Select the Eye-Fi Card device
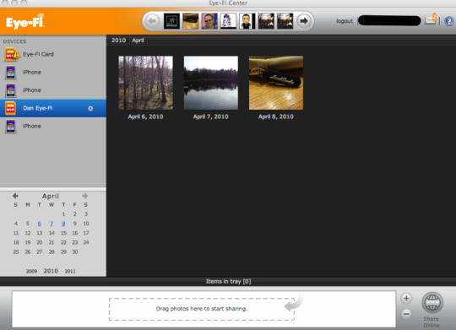 click(53, 54)
